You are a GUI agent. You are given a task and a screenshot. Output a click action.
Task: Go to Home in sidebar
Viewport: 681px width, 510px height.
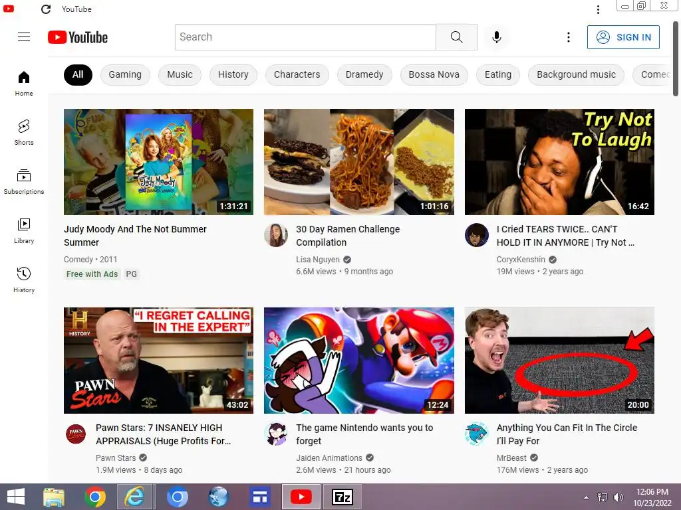(24, 84)
